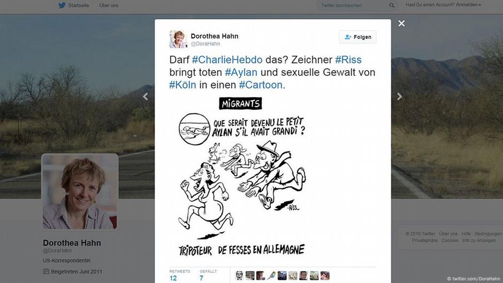Click the #Köln hashtag link
This screenshot has width=503, height=283.
[182, 85]
